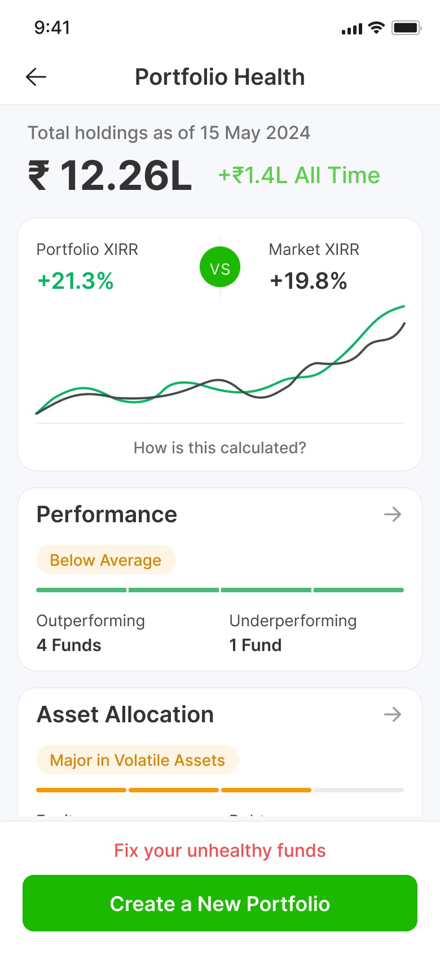Tap the Fix your unhealthy funds text
This screenshot has height=954, width=440.
(220, 851)
